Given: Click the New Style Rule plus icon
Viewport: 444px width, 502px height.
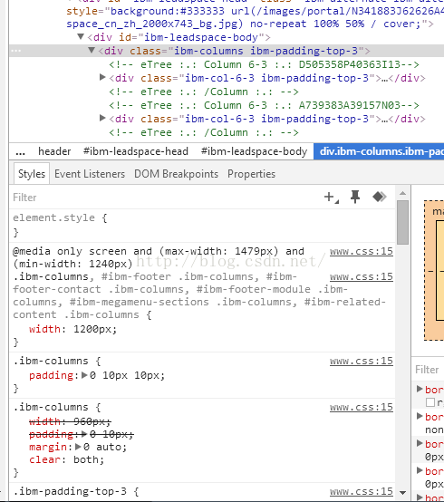Looking at the screenshot, I should pos(331,198).
